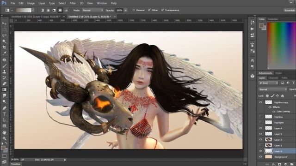The width and height of the screenshot is (296, 166).
Task: Choose linear gradient style
Action: click(x=42, y=10)
